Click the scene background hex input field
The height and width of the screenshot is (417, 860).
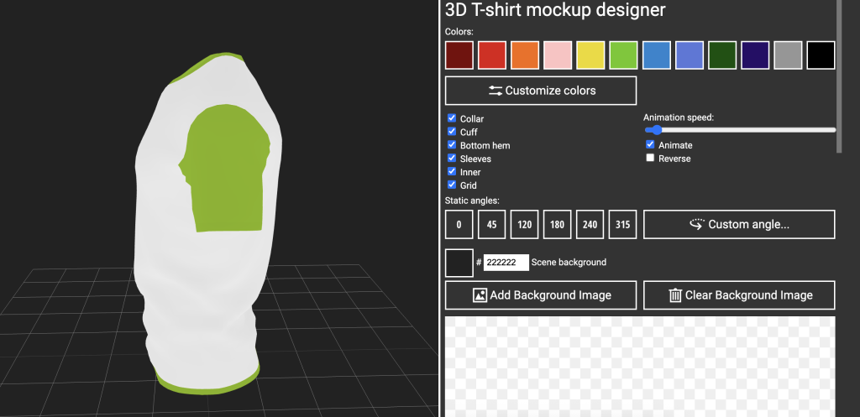click(506, 263)
